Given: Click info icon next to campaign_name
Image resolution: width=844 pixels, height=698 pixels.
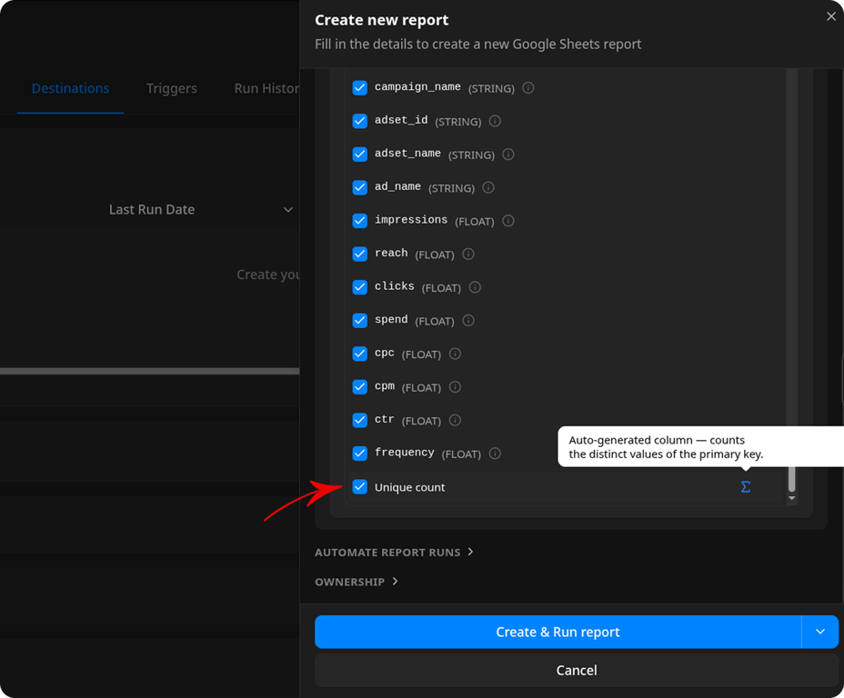Looking at the screenshot, I should coord(528,87).
